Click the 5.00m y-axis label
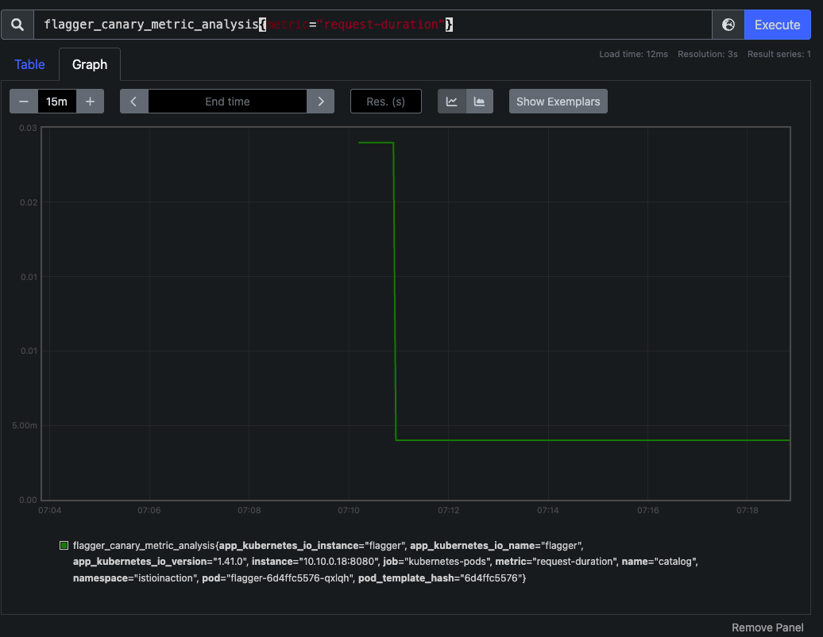 [x=25, y=425]
